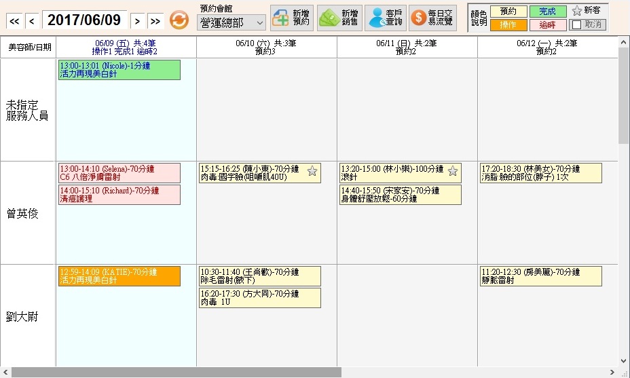Click the date field showing 2017/06/09

[x=85, y=20]
